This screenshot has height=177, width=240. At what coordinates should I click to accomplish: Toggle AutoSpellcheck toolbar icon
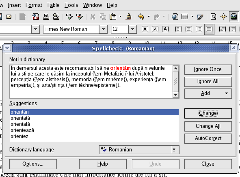(80, 17)
